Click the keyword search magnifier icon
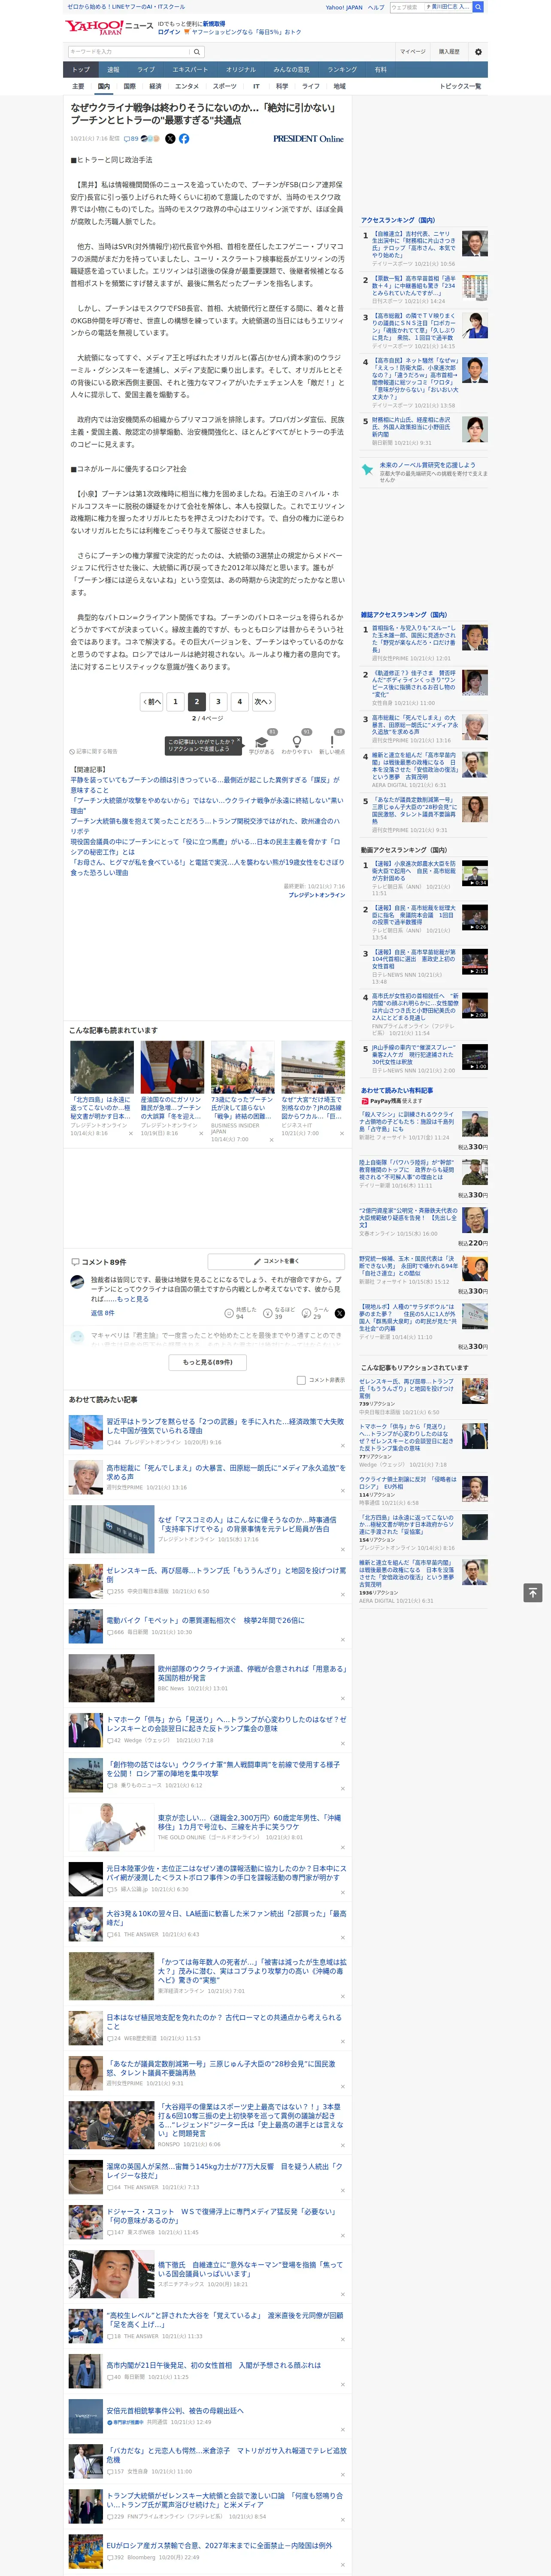 [197, 52]
